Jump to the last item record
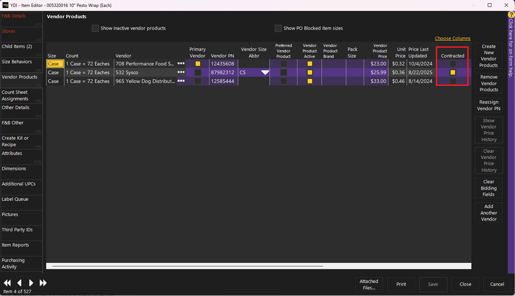The image size is (515, 296). tap(43, 283)
